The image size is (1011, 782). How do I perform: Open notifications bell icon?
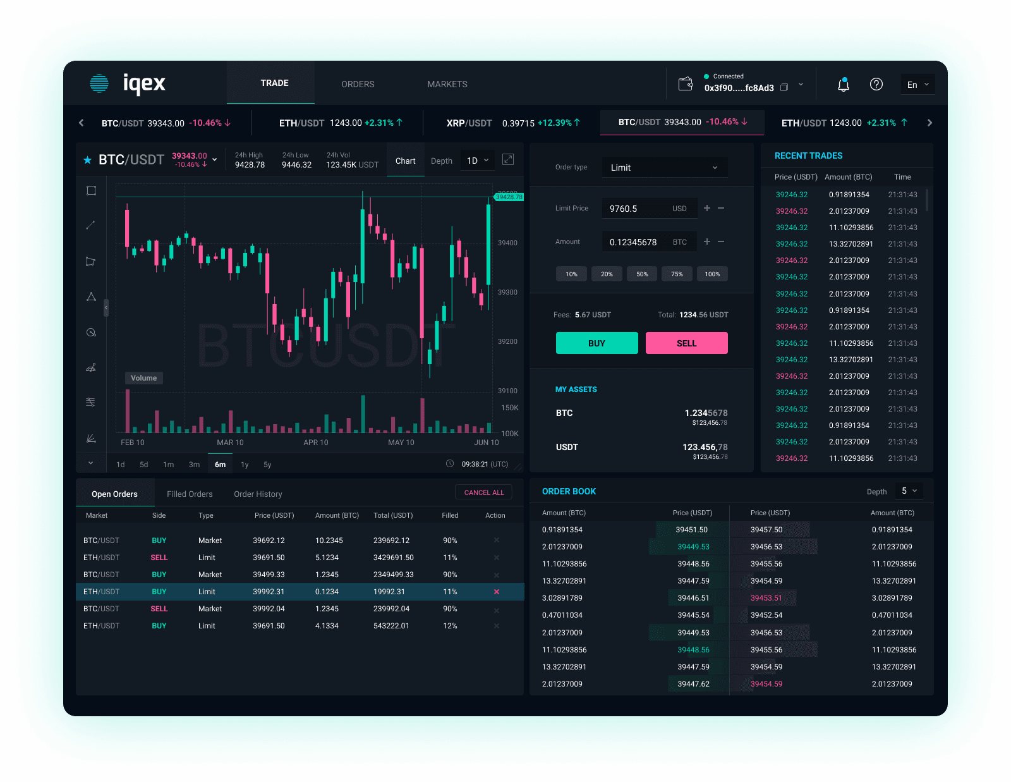pos(844,84)
